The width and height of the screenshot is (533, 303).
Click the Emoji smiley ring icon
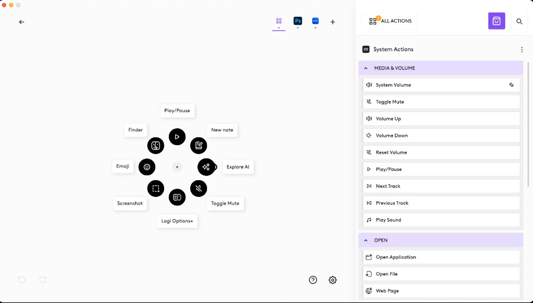click(x=147, y=167)
